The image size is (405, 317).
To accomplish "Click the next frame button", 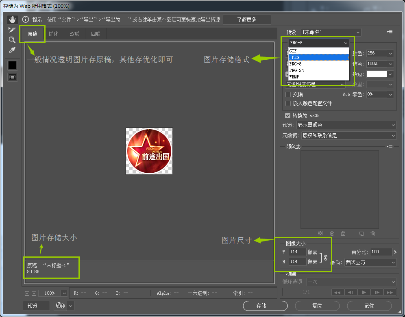I will point(377,293).
